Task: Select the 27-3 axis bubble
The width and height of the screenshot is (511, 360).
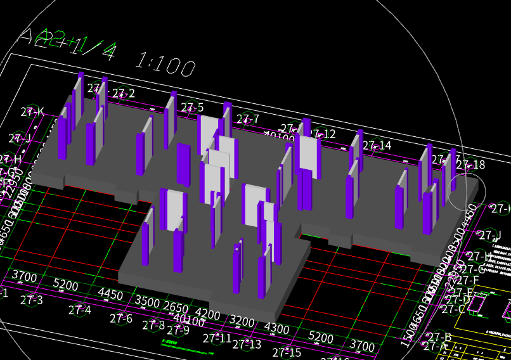Action: [31, 300]
